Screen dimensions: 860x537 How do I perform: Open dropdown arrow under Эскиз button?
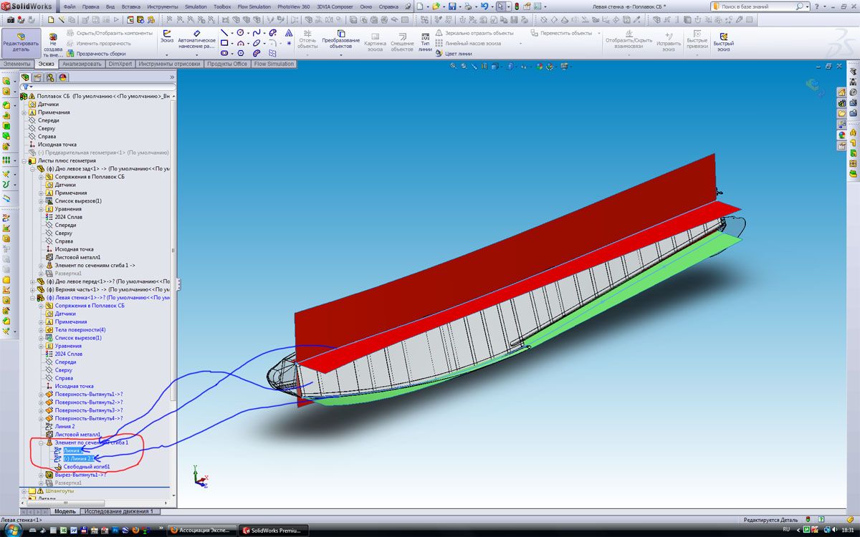(x=166, y=54)
